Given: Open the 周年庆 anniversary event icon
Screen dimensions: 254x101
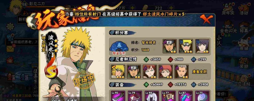Looking at the screenshot, I should [x=228, y=9].
